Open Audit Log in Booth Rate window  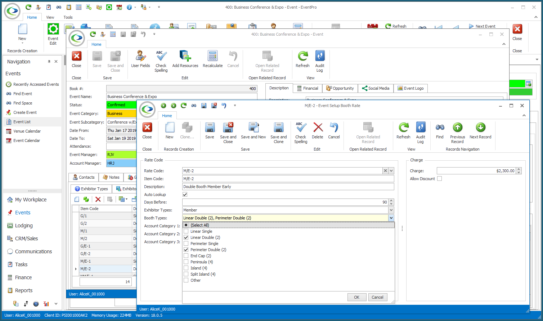(421, 133)
